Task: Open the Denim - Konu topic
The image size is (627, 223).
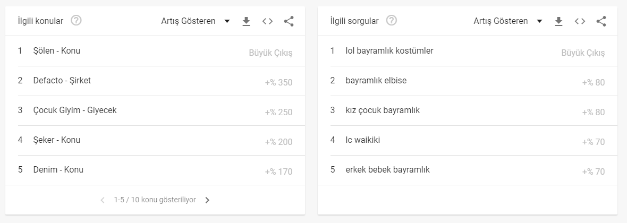Action: tap(155, 170)
